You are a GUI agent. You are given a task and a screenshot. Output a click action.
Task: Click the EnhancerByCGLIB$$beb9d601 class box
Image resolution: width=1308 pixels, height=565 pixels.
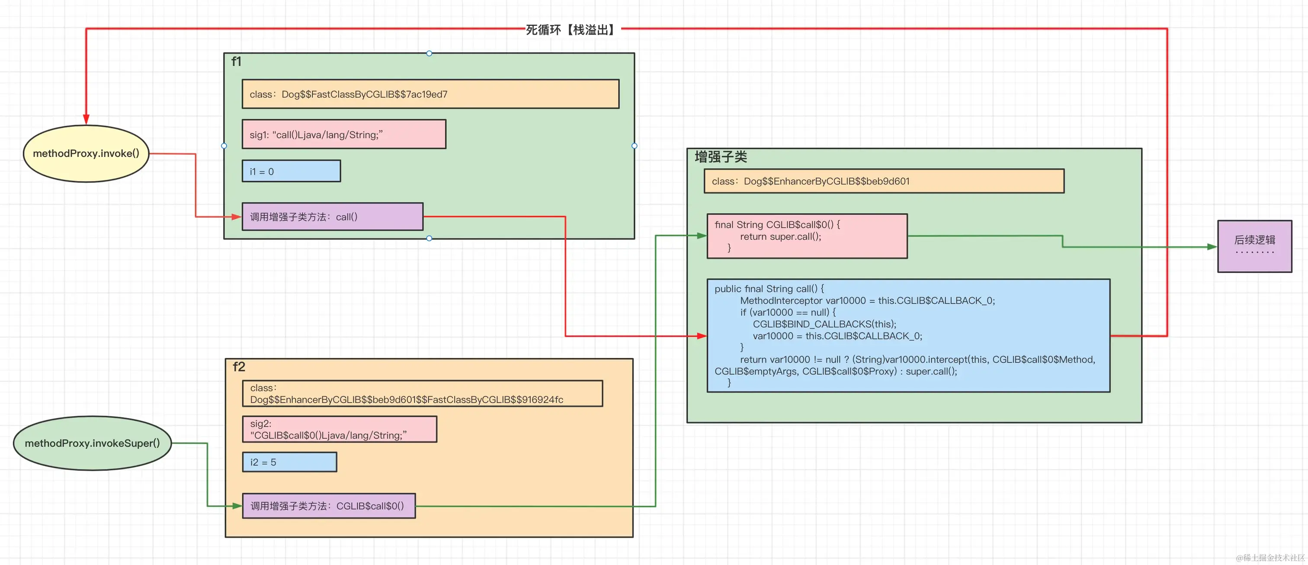[x=884, y=181]
